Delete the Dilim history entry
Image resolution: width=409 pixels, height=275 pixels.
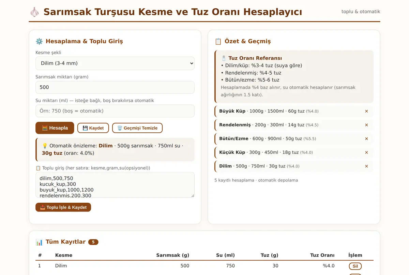click(366, 166)
